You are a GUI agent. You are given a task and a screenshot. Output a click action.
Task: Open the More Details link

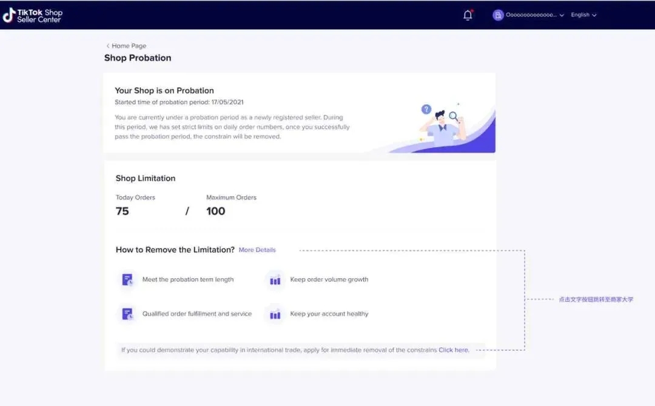(x=257, y=250)
